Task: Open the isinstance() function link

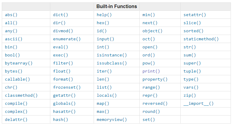Action: click(112, 55)
